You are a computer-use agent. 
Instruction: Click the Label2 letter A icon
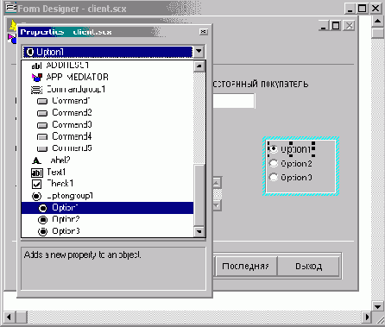pos(36,160)
